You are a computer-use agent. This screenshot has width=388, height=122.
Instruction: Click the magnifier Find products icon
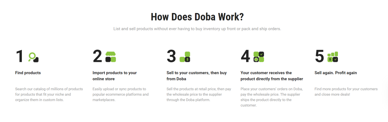(33, 57)
